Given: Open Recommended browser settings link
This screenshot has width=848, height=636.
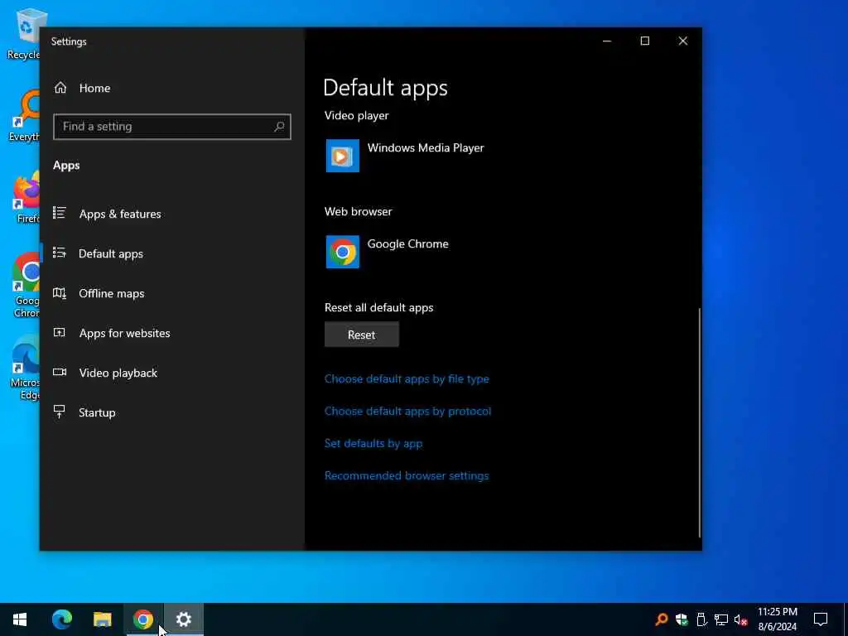Looking at the screenshot, I should [407, 475].
